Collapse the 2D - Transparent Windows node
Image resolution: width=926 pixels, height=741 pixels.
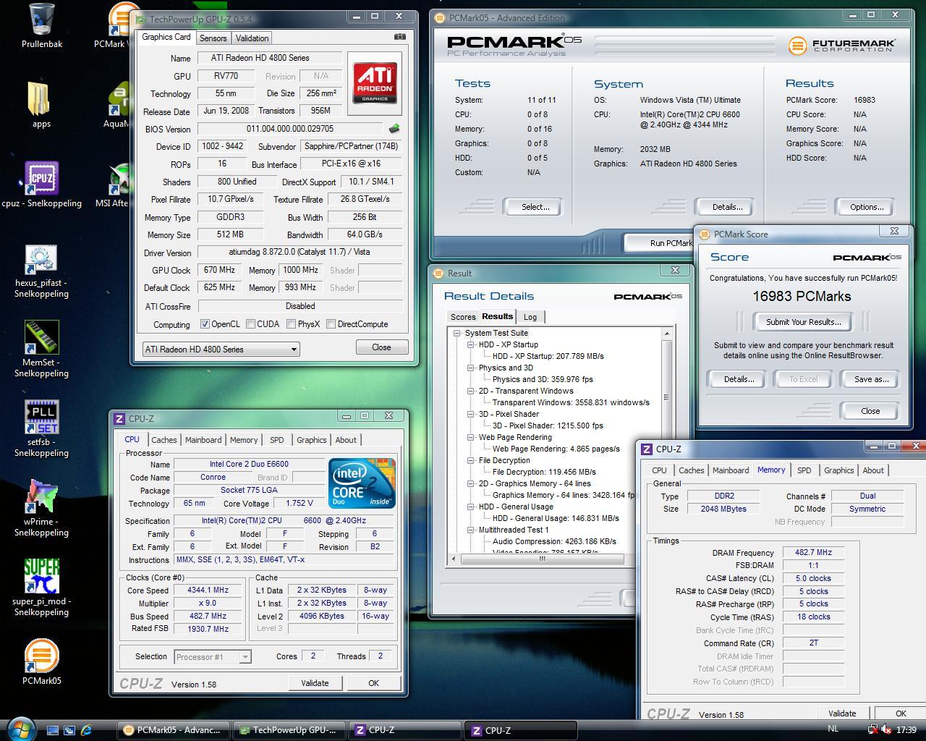point(470,391)
